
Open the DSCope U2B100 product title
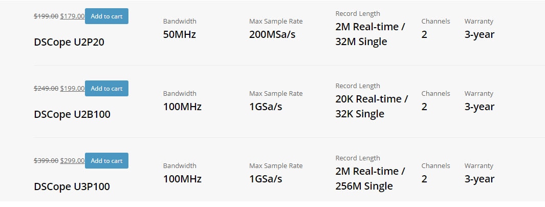point(72,114)
